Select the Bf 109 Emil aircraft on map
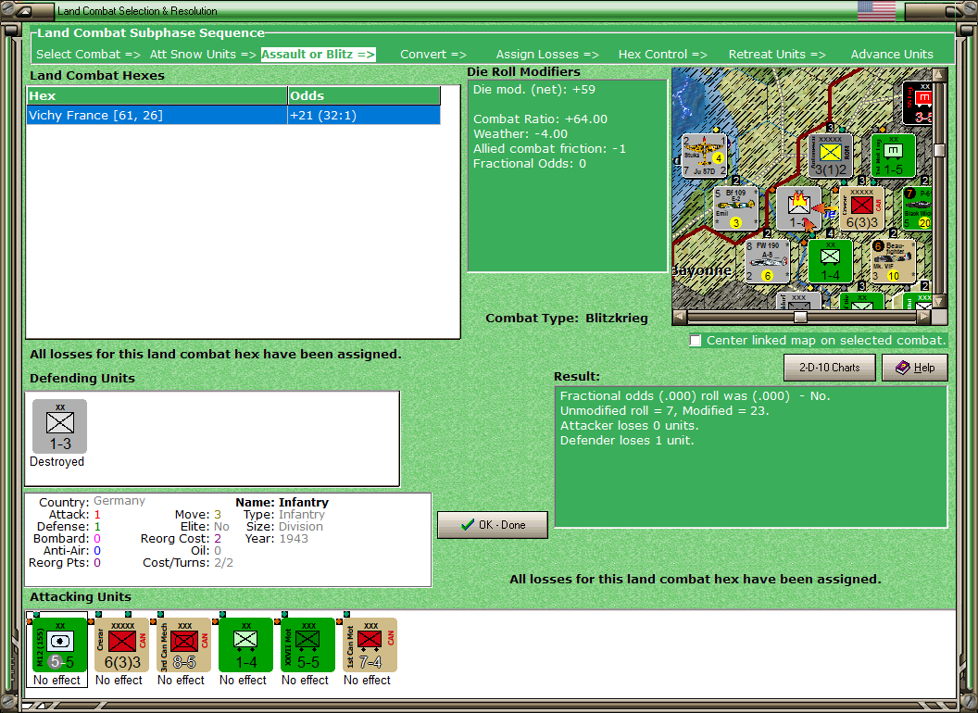 (x=736, y=207)
